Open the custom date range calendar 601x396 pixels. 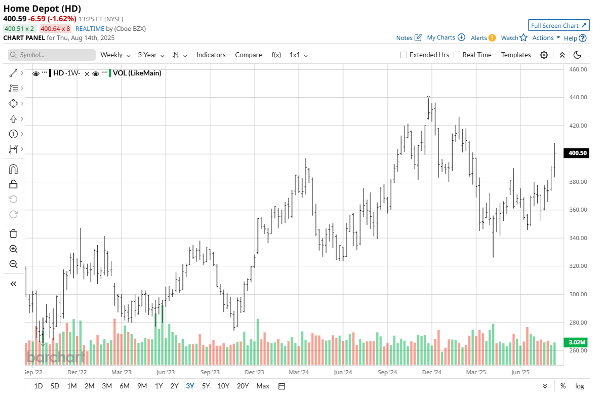point(282,386)
